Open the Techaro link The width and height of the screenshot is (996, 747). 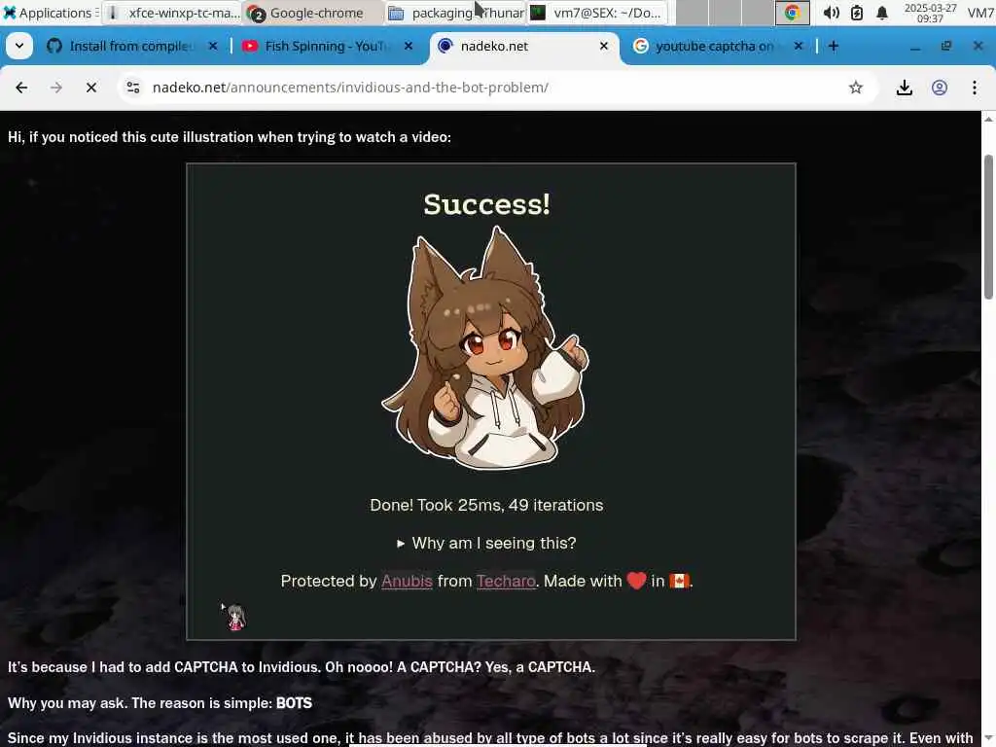[x=506, y=582]
